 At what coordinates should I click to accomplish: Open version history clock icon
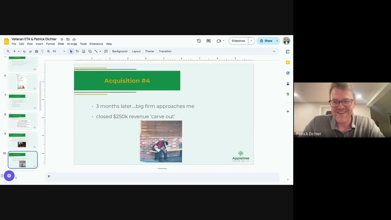tap(199, 41)
